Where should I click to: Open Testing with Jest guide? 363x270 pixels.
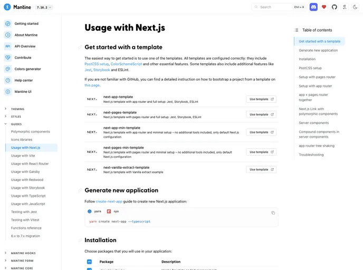[24, 212]
